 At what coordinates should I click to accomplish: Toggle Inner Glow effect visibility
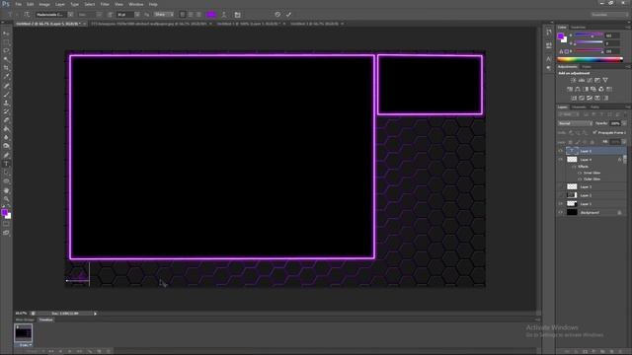point(580,174)
